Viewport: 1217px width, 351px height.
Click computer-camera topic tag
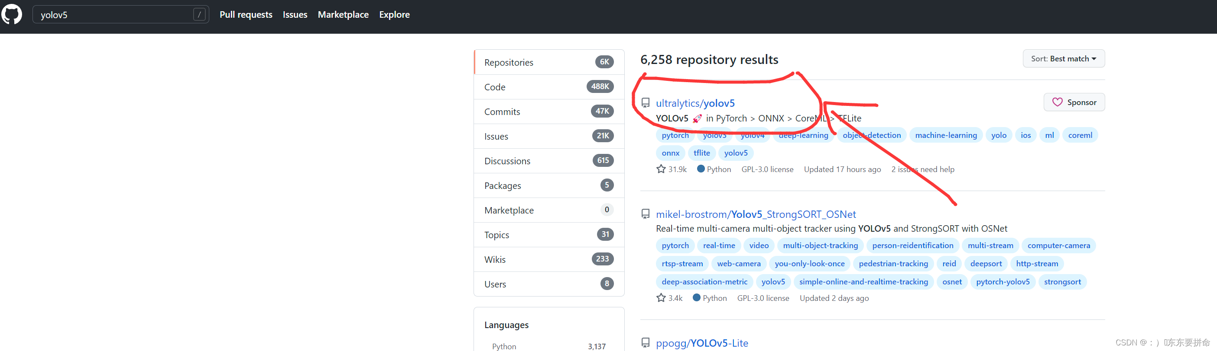pos(1059,246)
